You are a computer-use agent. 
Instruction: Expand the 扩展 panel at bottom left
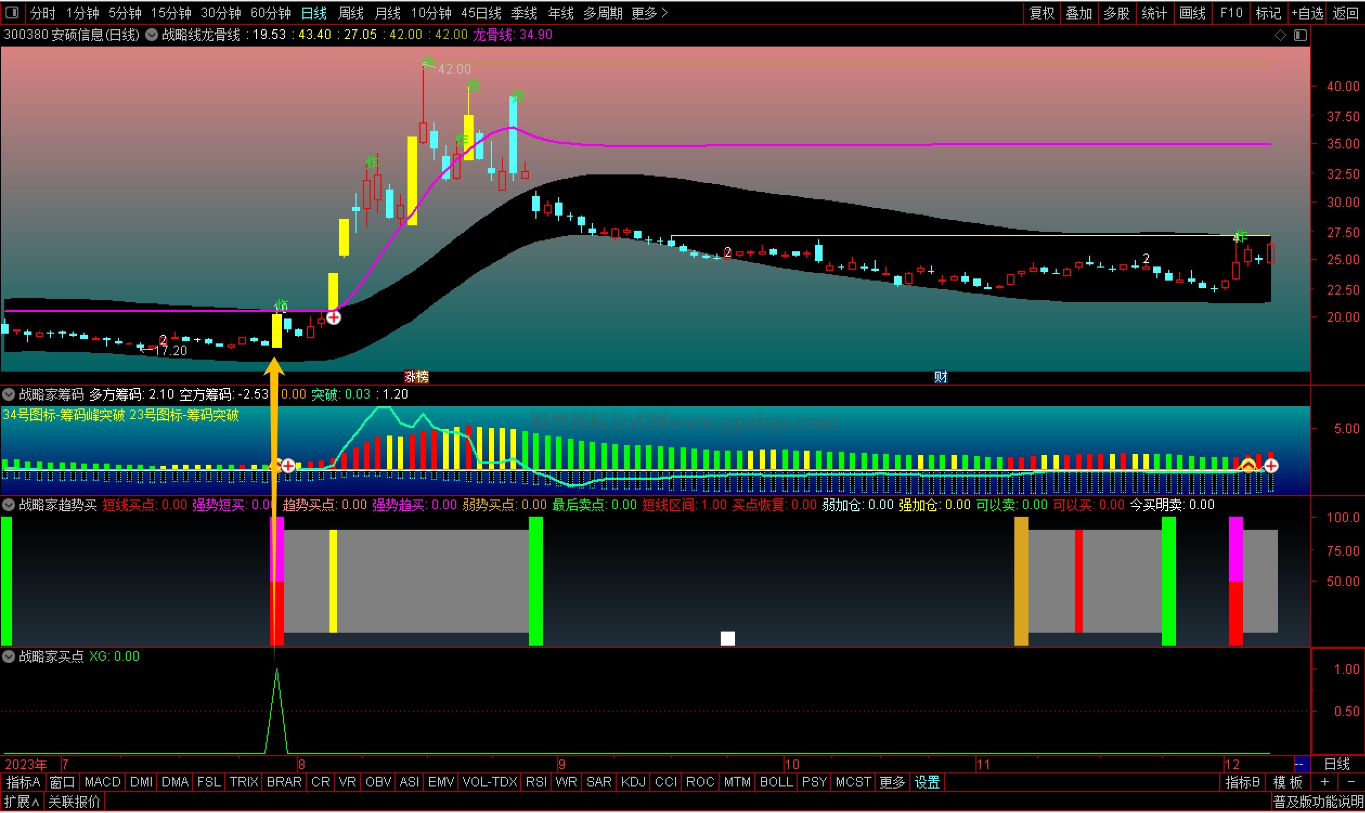point(22,803)
